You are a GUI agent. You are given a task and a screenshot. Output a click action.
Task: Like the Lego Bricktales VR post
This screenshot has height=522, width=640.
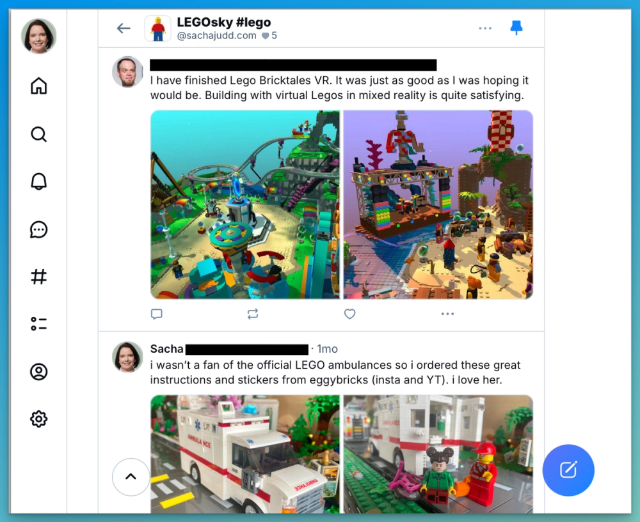coord(350,314)
